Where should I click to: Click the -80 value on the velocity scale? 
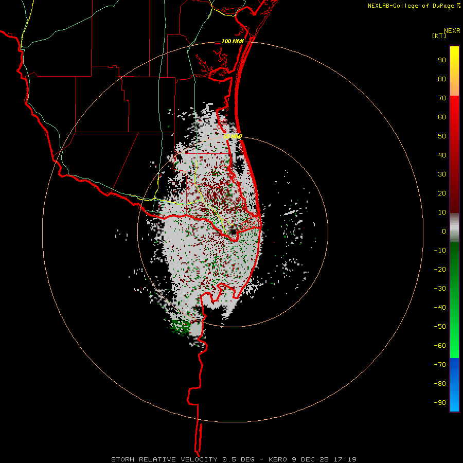(x=440, y=384)
